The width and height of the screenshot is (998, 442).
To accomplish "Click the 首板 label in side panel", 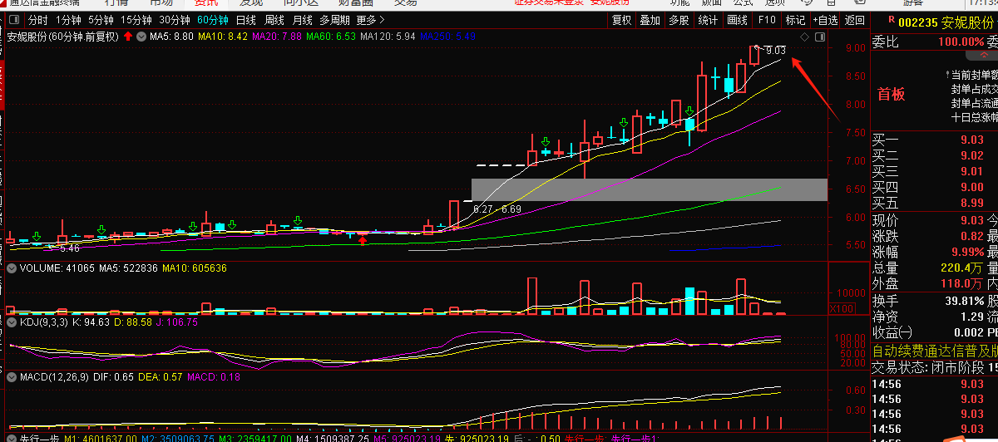I will (892, 94).
